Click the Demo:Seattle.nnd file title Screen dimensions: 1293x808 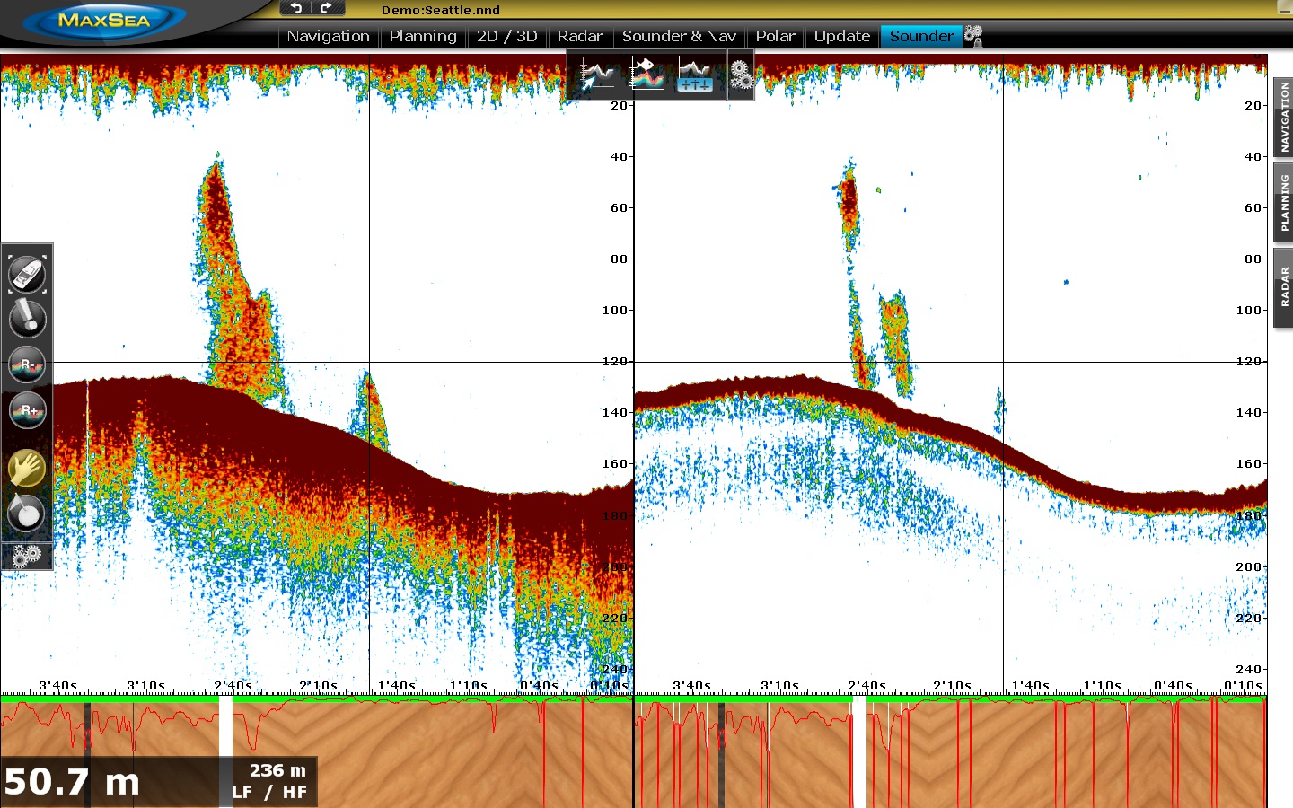441,10
